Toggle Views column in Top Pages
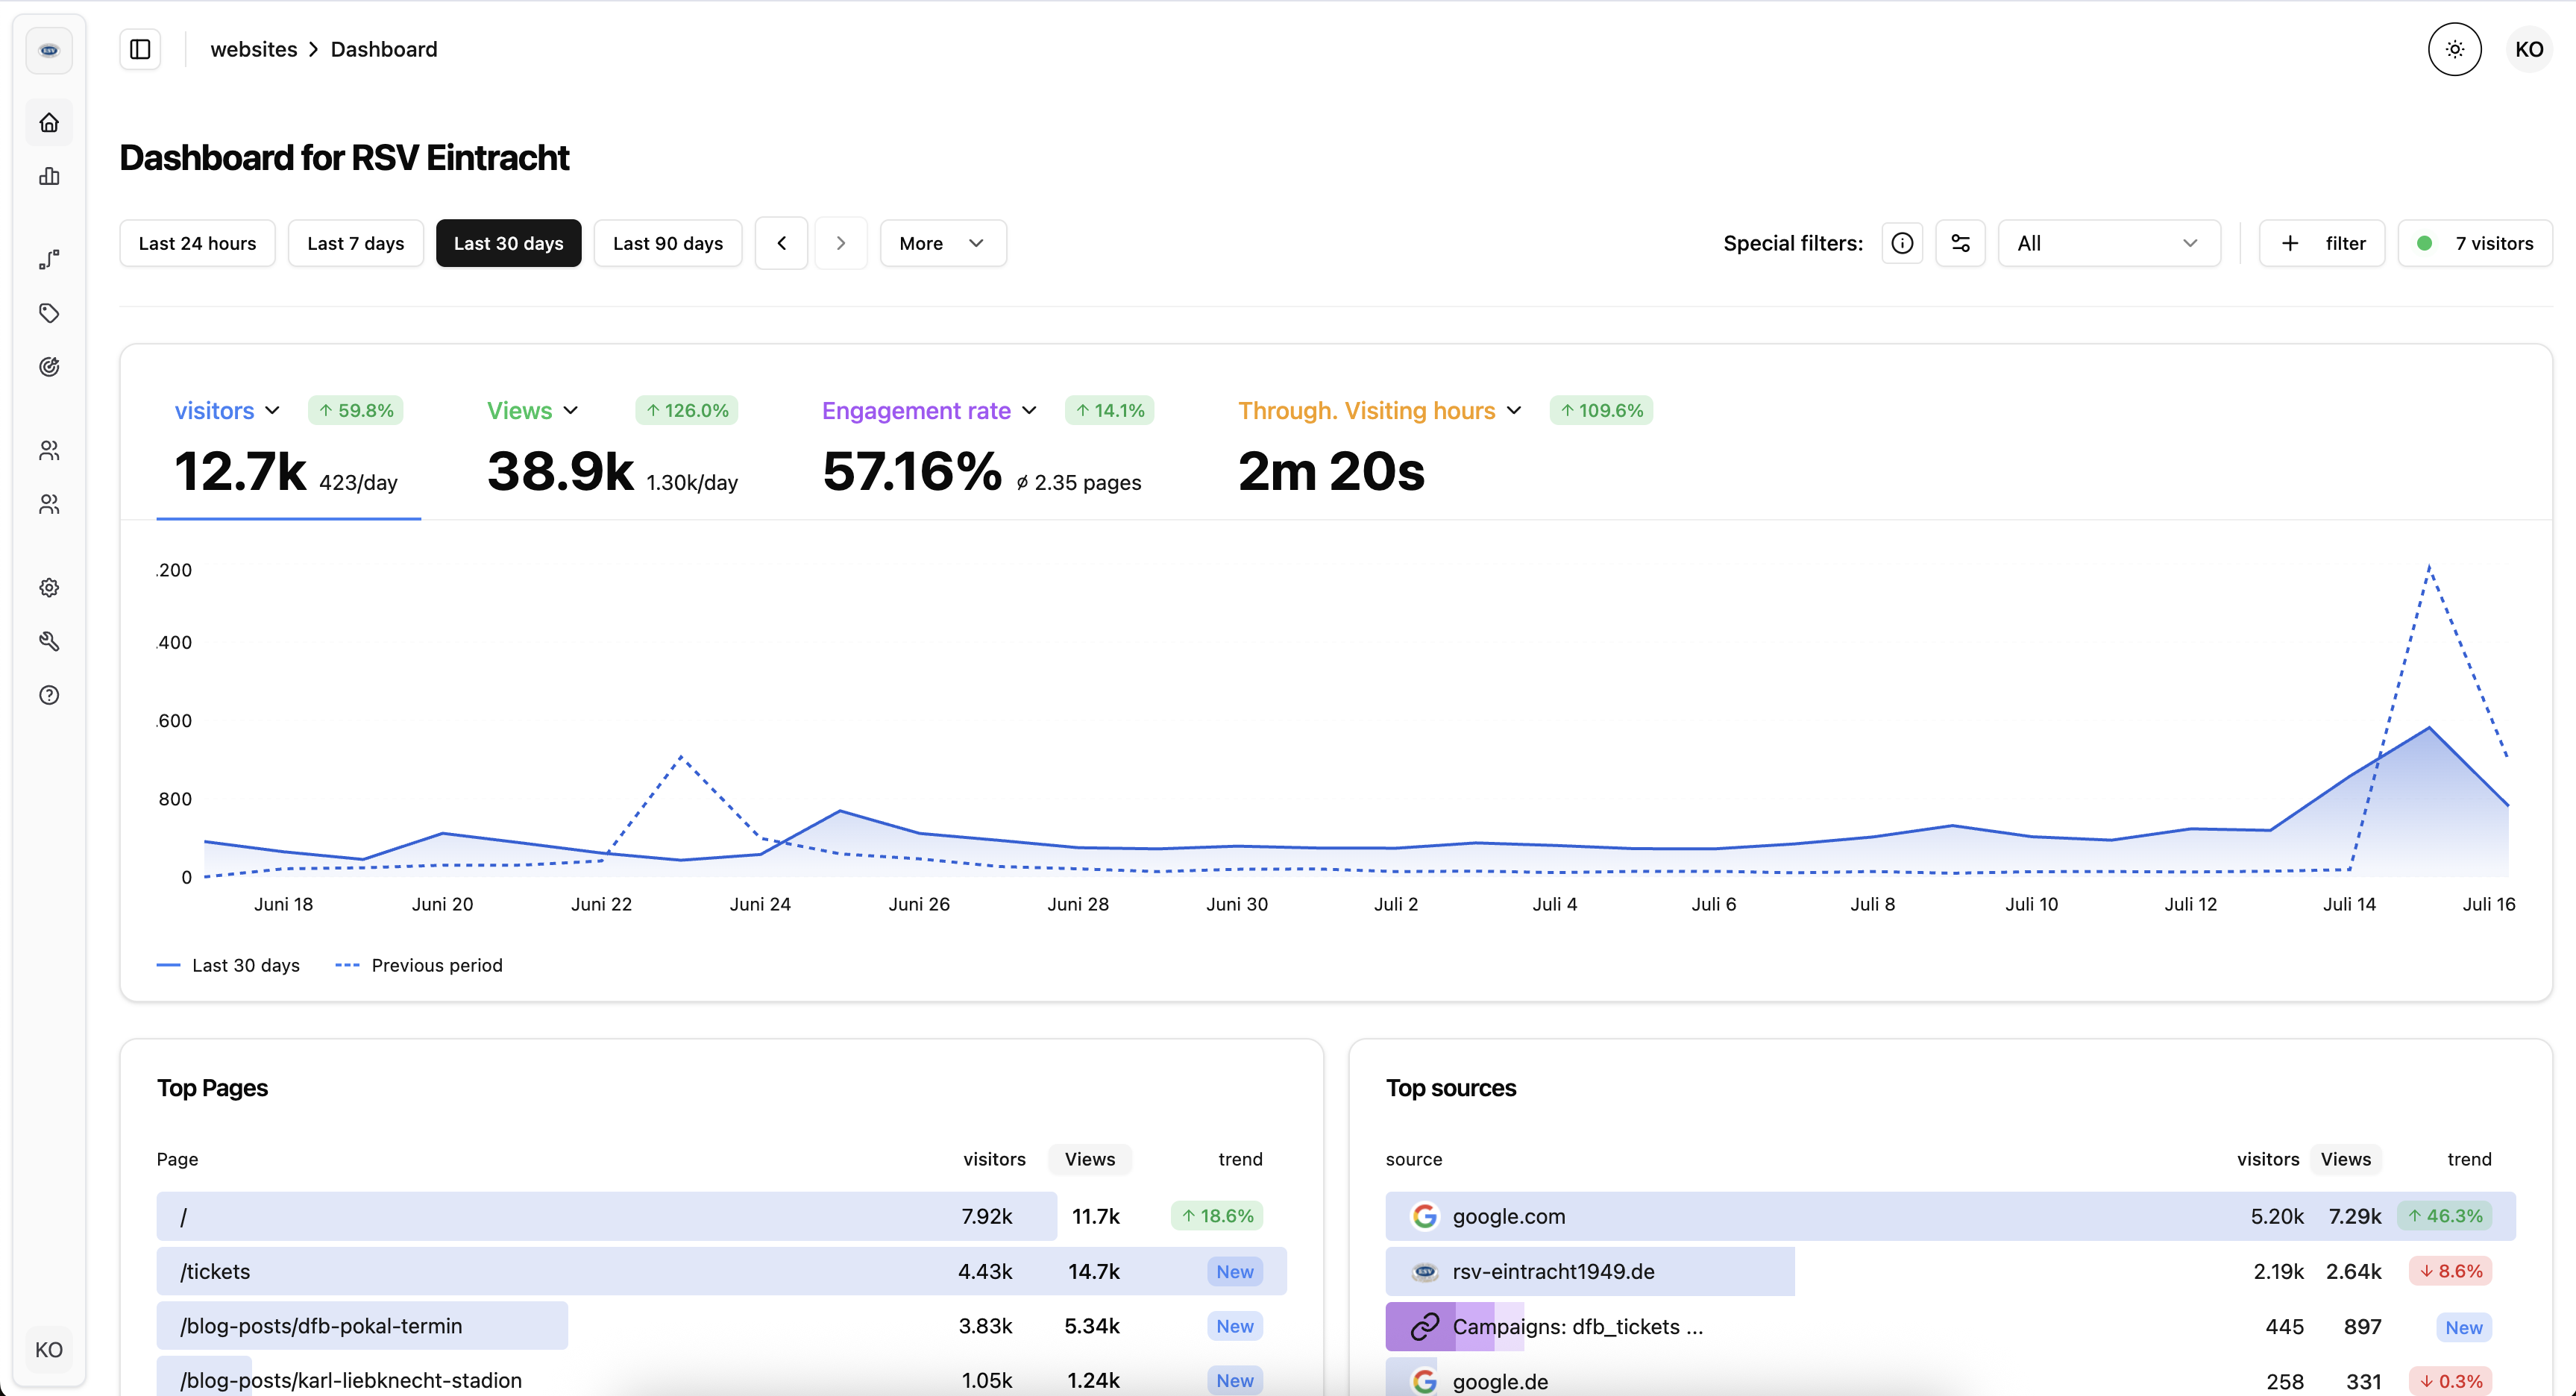The height and width of the screenshot is (1396, 2576). point(1089,1159)
